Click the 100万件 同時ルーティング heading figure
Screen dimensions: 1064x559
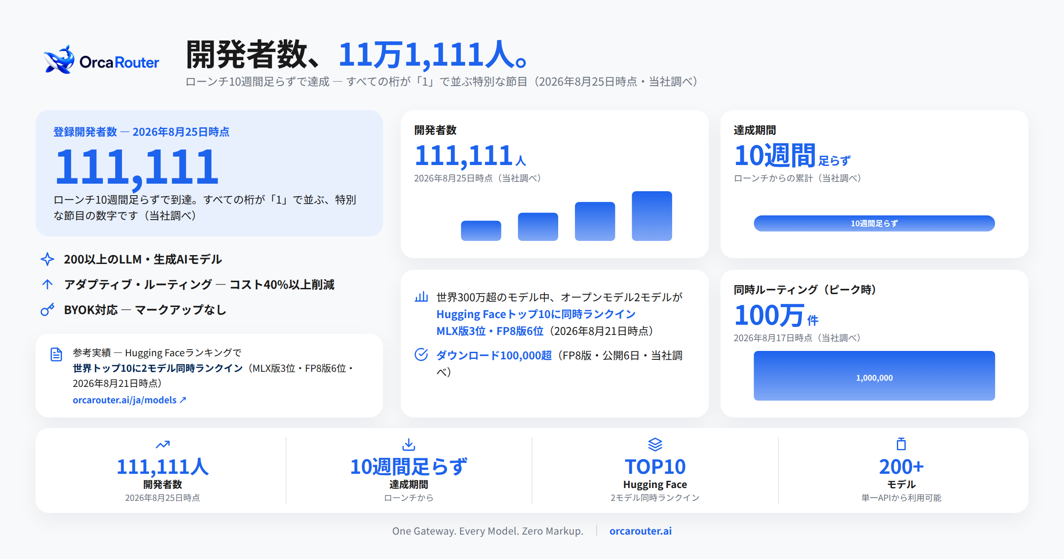click(776, 315)
